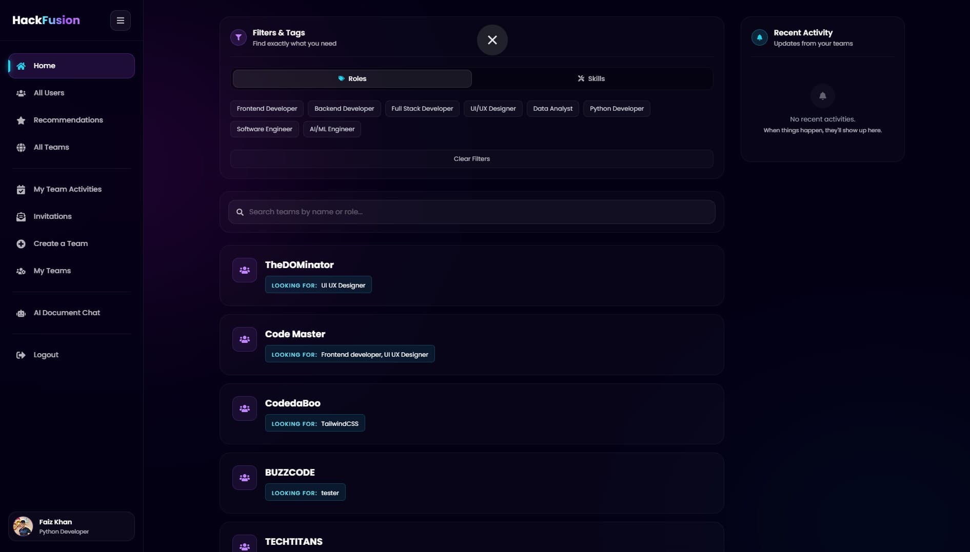Click Faiz Khan profile avatar
This screenshot has height=552, width=970.
click(x=23, y=526)
